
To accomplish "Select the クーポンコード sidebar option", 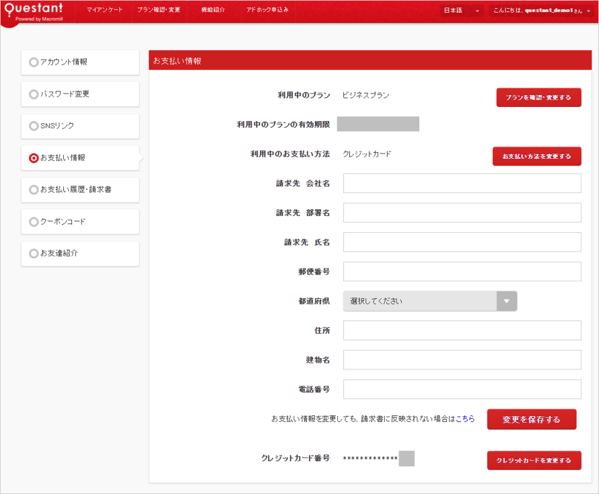I will click(x=34, y=221).
